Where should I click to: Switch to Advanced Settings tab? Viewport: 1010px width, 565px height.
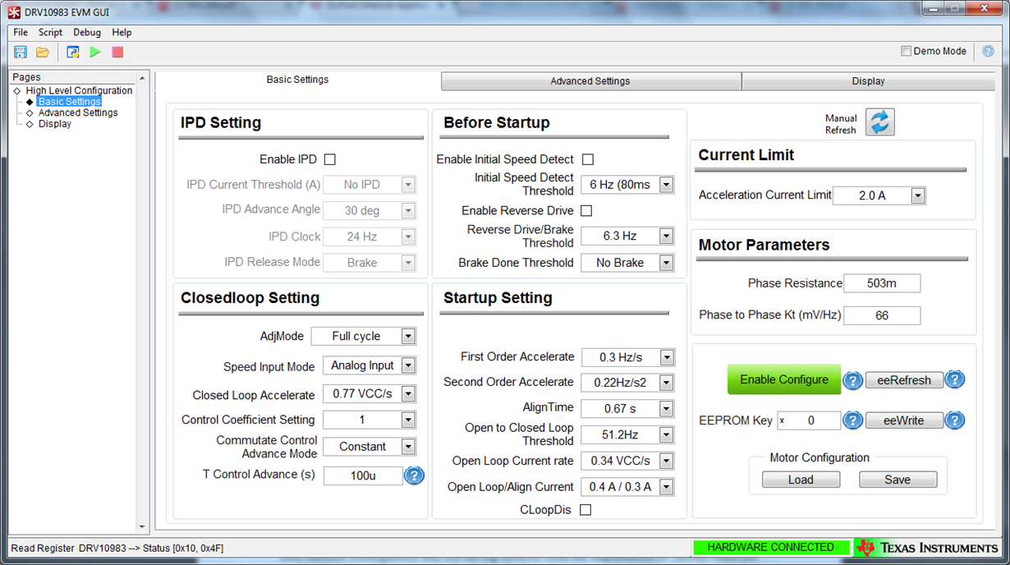point(590,81)
